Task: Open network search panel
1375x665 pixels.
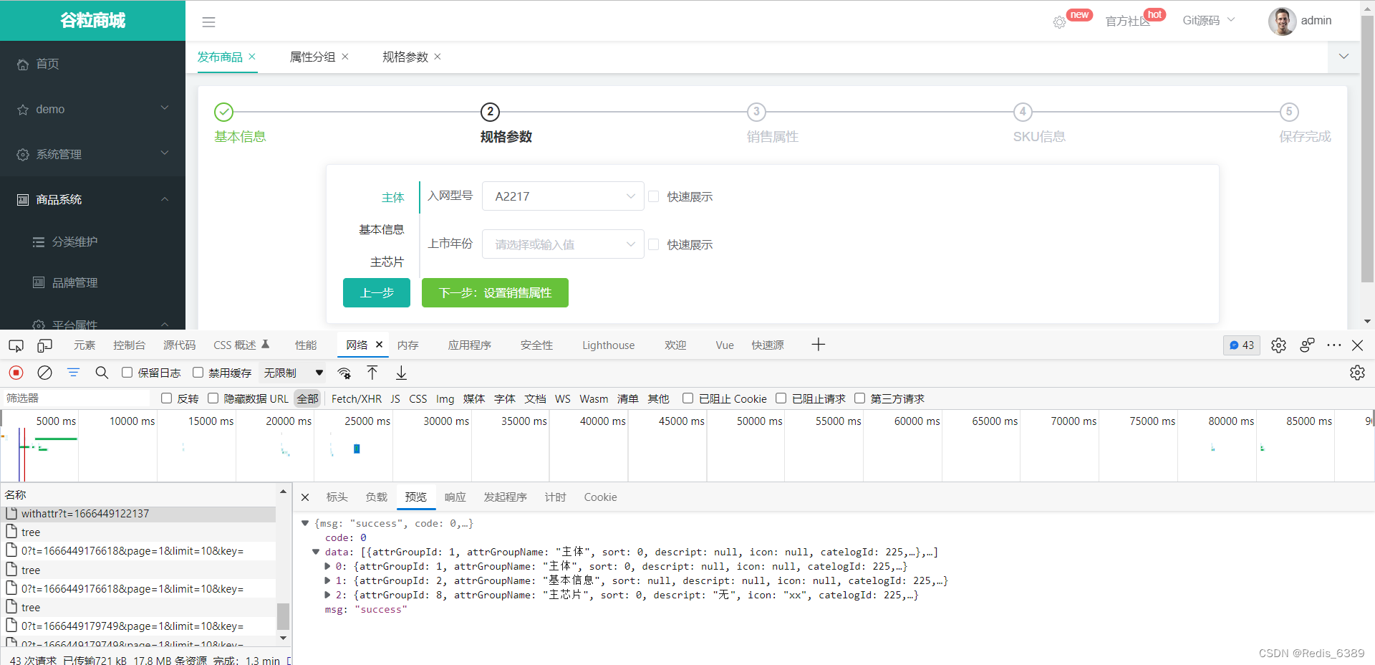Action: click(x=101, y=373)
